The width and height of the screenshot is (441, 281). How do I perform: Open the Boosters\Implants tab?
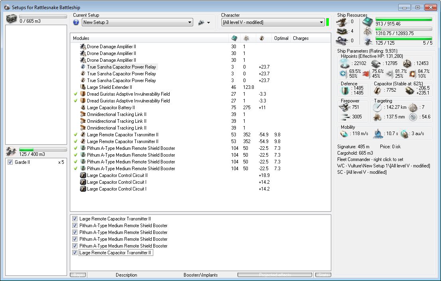pyautogui.click(x=200, y=275)
